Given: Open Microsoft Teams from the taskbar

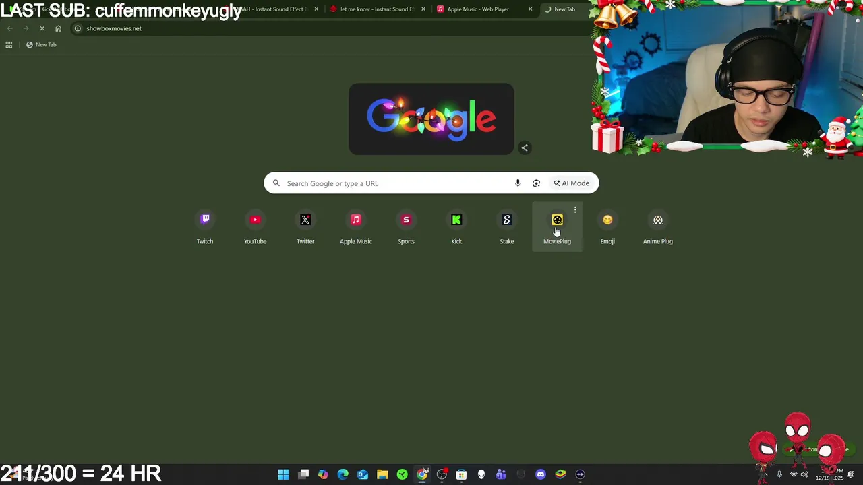Looking at the screenshot, I should (501, 474).
